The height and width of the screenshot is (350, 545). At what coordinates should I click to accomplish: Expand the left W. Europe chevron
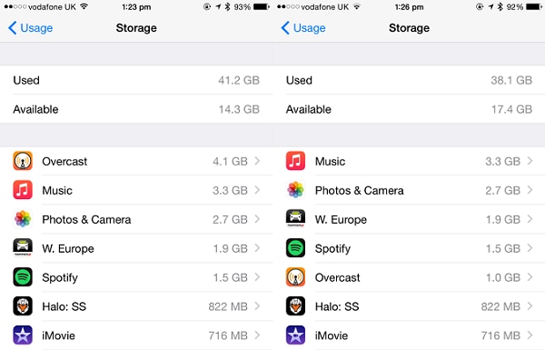click(257, 248)
